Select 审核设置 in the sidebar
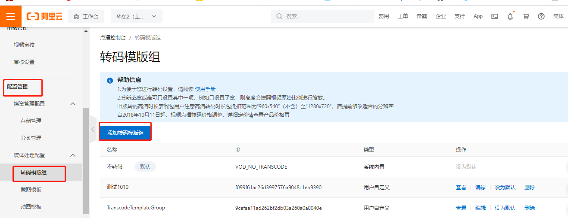Viewport: 568px width, 218px height. click(x=24, y=62)
